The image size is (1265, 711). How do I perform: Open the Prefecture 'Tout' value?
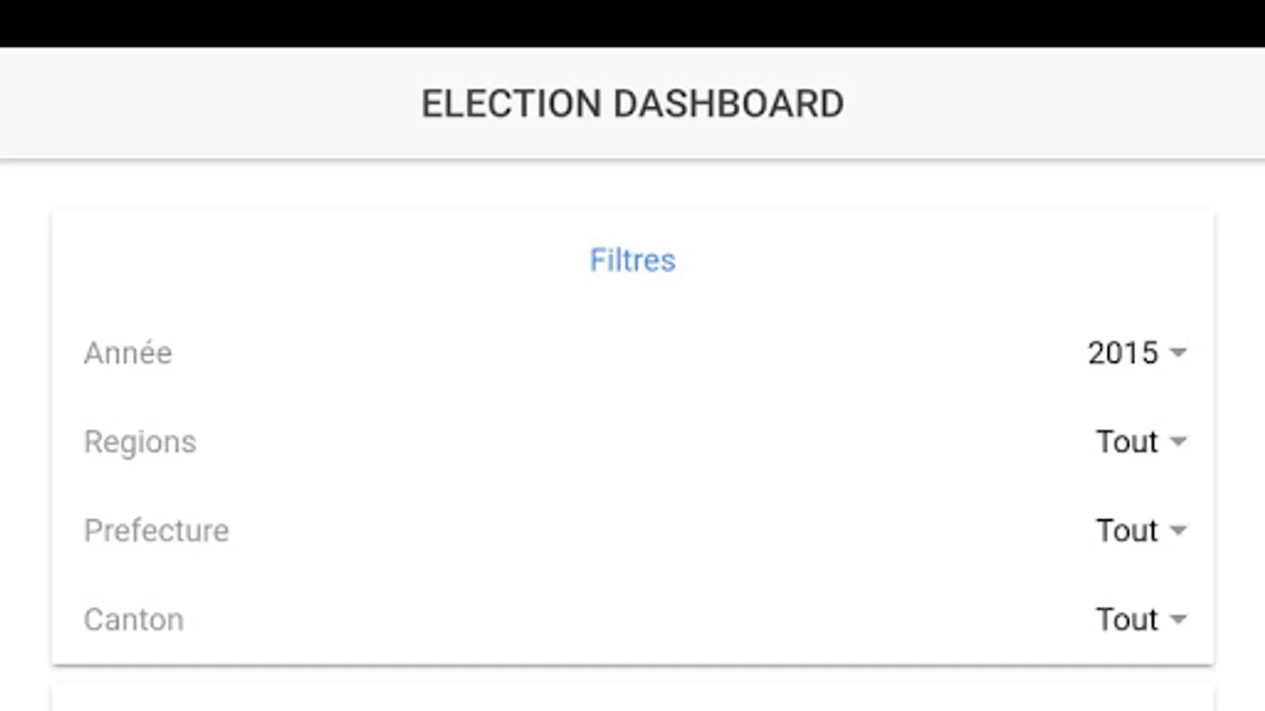(1127, 530)
